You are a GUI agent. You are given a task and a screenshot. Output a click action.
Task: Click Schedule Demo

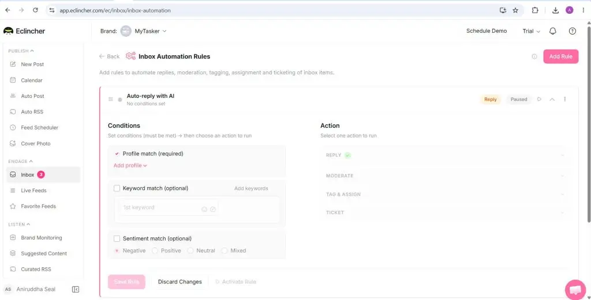click(486, 31)
